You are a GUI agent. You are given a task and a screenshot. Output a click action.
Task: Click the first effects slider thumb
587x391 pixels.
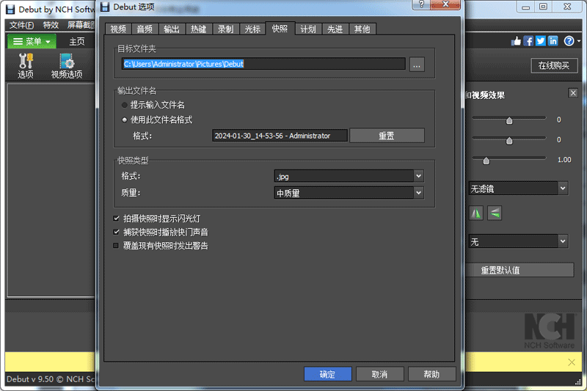tap(508, 120)
